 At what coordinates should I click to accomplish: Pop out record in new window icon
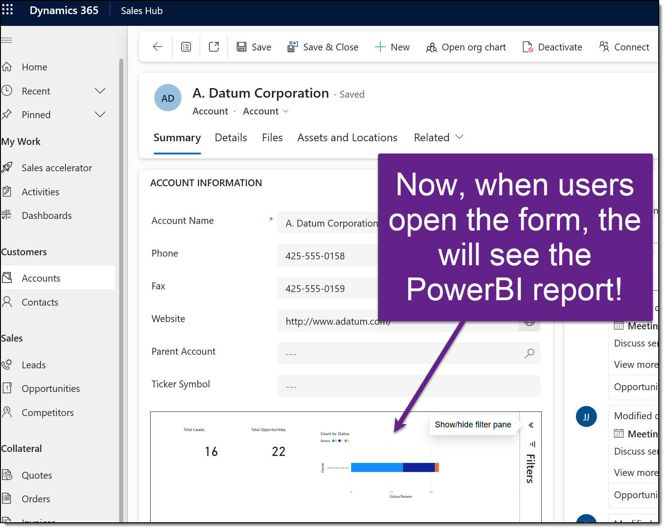tap(214, 47)
